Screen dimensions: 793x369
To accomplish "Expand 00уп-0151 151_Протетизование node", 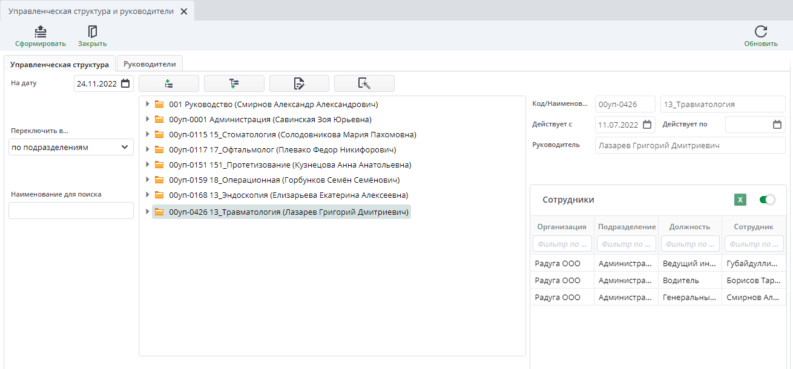I will (147, 165).
